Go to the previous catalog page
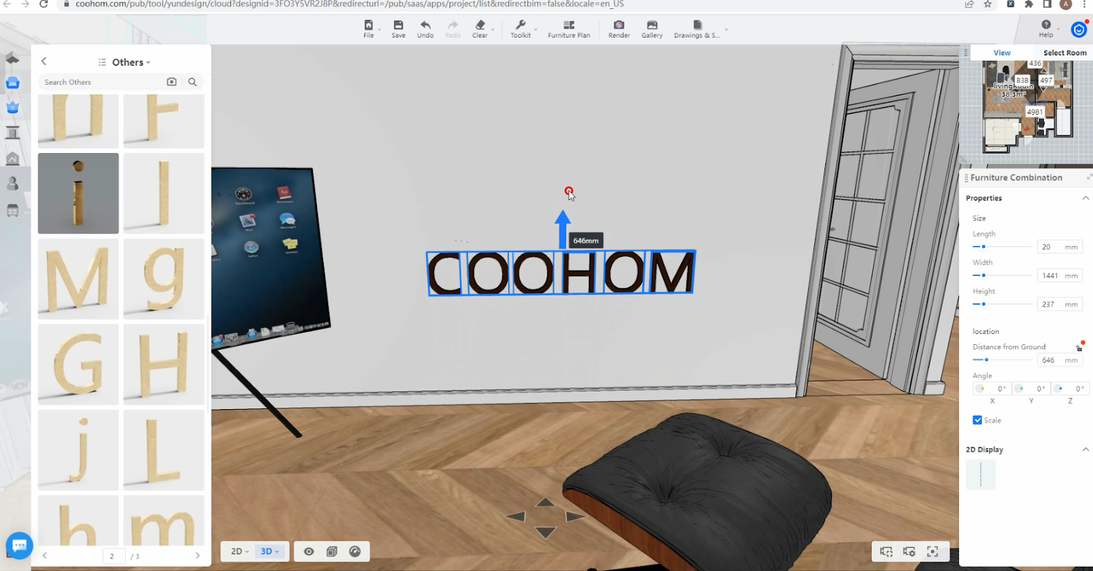Image resolution: width=1093 pixels, height=571 pixels. click(44, 556)
